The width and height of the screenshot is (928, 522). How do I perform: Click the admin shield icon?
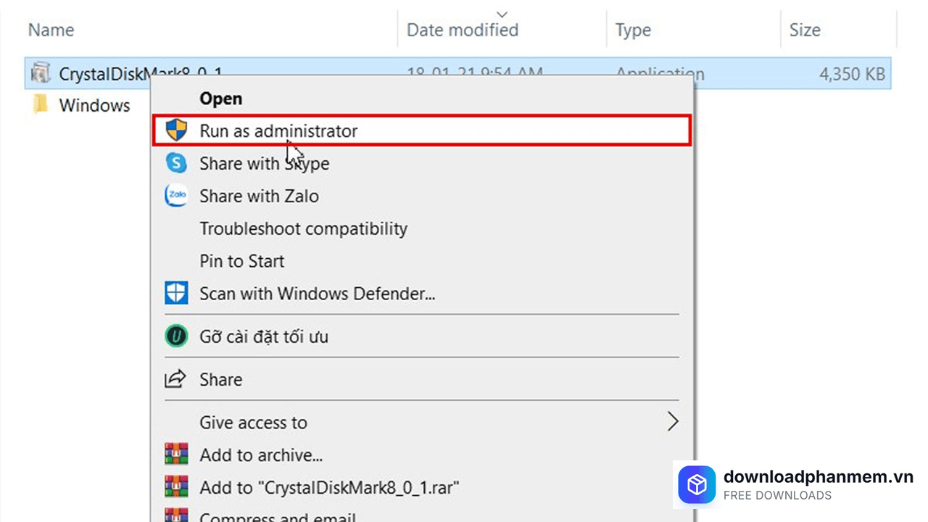pyautogui.click(x=176, y=130)
